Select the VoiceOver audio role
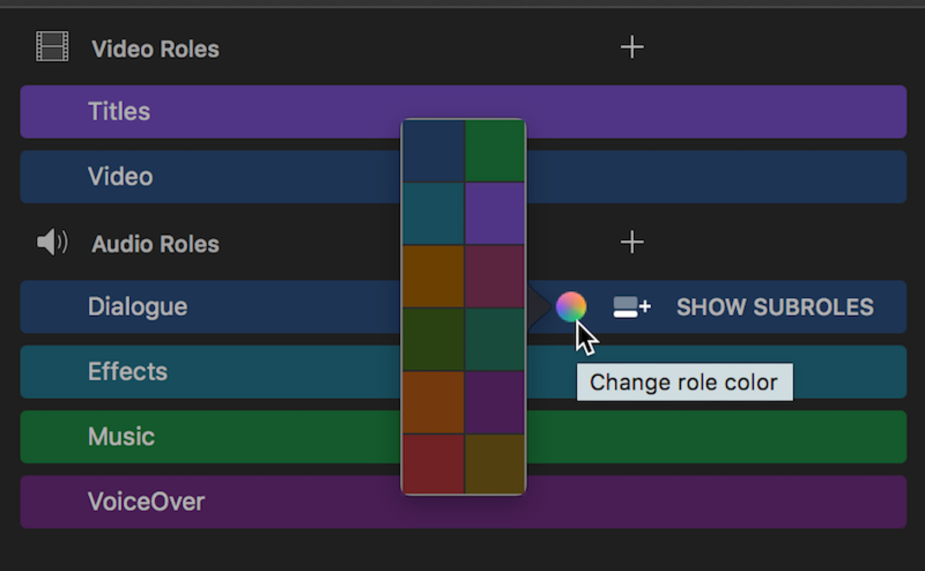Image resolution: width=925 pixels, height=571 pixels. pos(227,502)
